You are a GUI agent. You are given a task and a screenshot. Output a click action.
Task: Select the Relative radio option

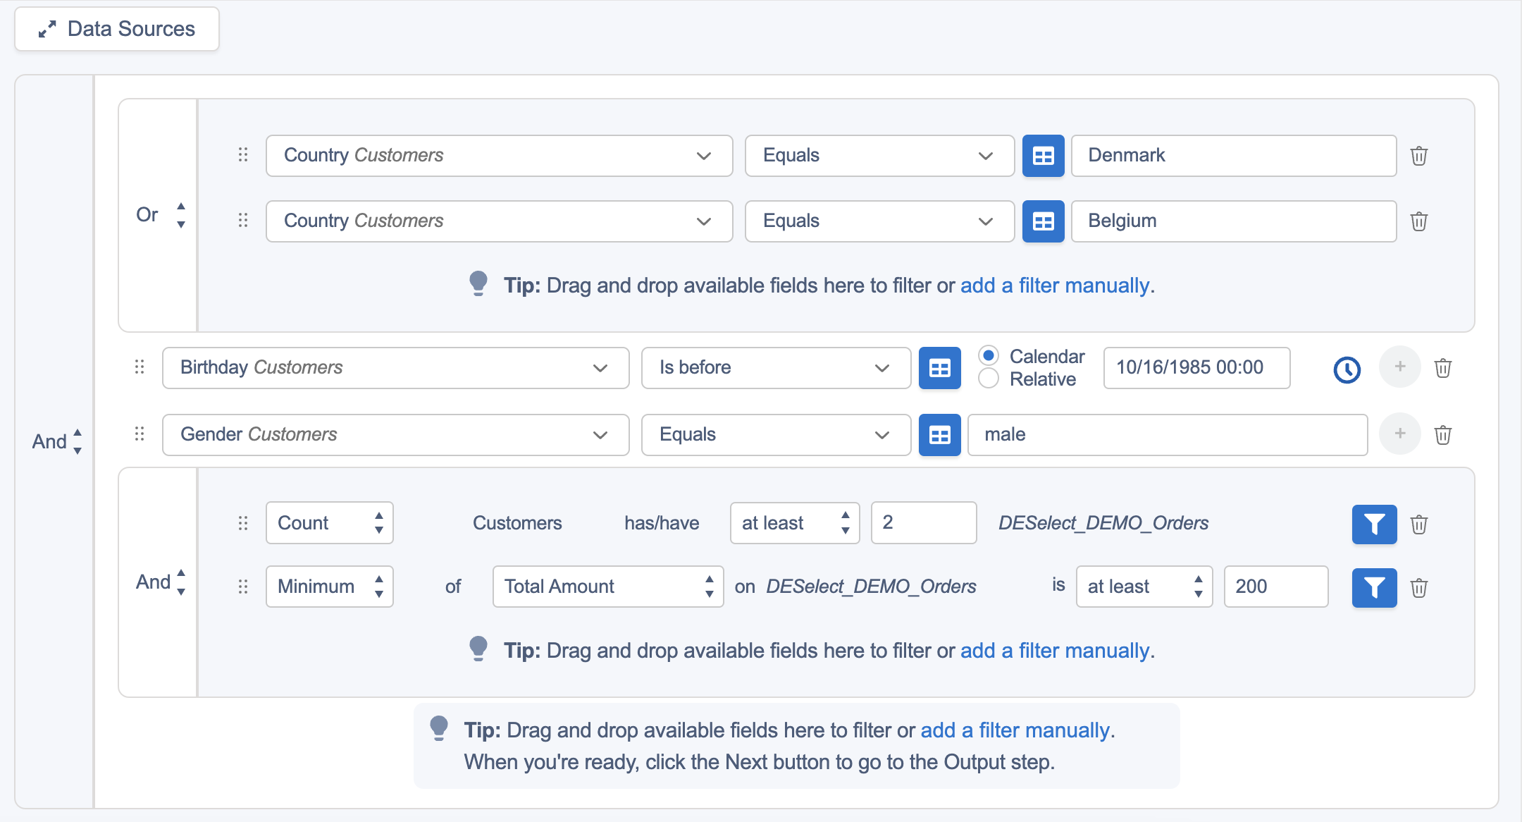[989, 379]
